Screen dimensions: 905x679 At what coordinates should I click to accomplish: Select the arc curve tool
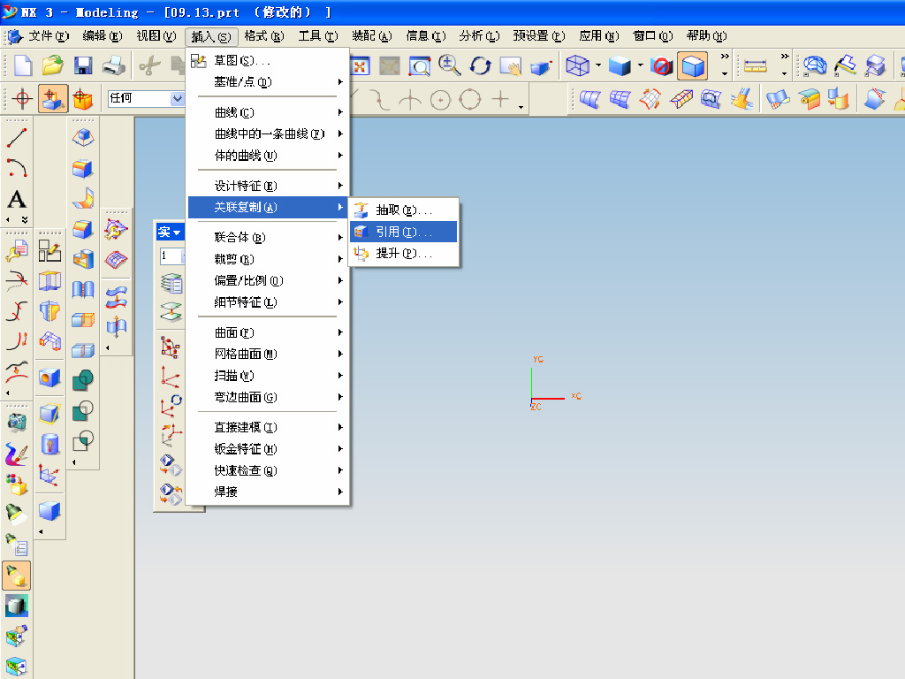[16, 168]
